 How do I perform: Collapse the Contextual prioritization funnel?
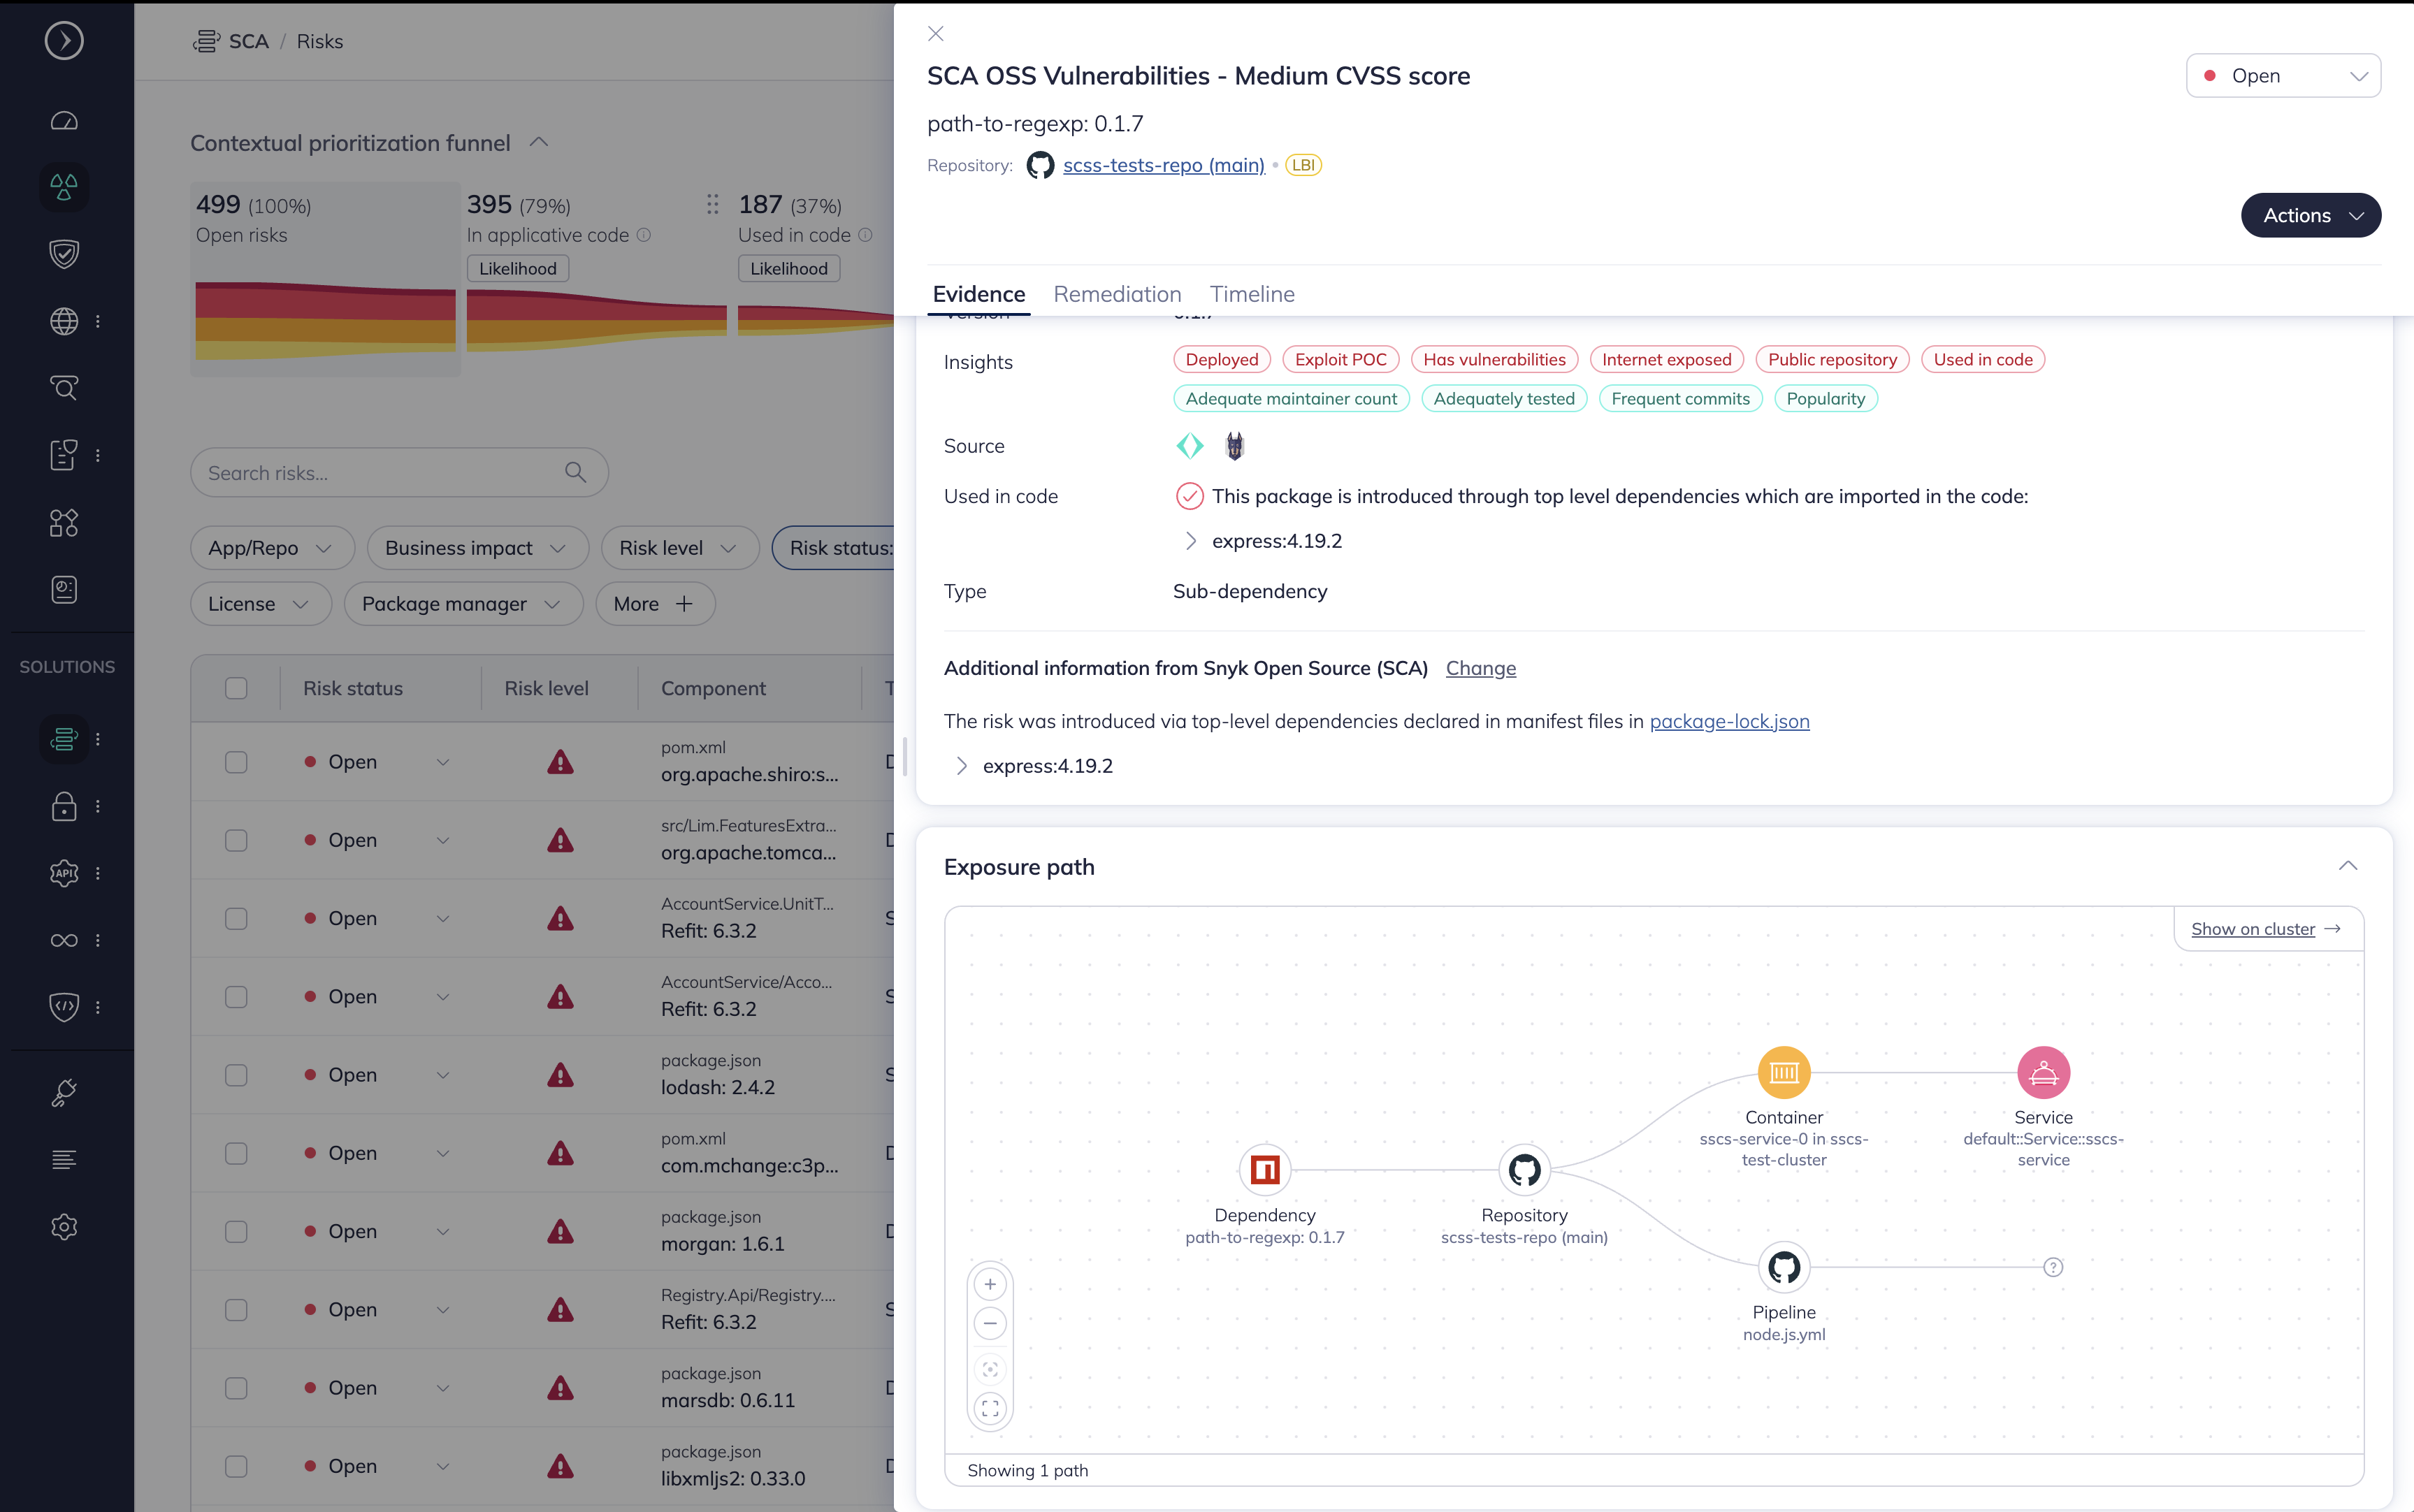pyautogui.click(x=539, y=142)
